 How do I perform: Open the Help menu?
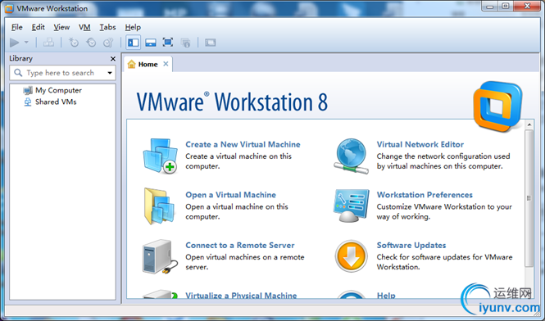(x=133, y=27)
